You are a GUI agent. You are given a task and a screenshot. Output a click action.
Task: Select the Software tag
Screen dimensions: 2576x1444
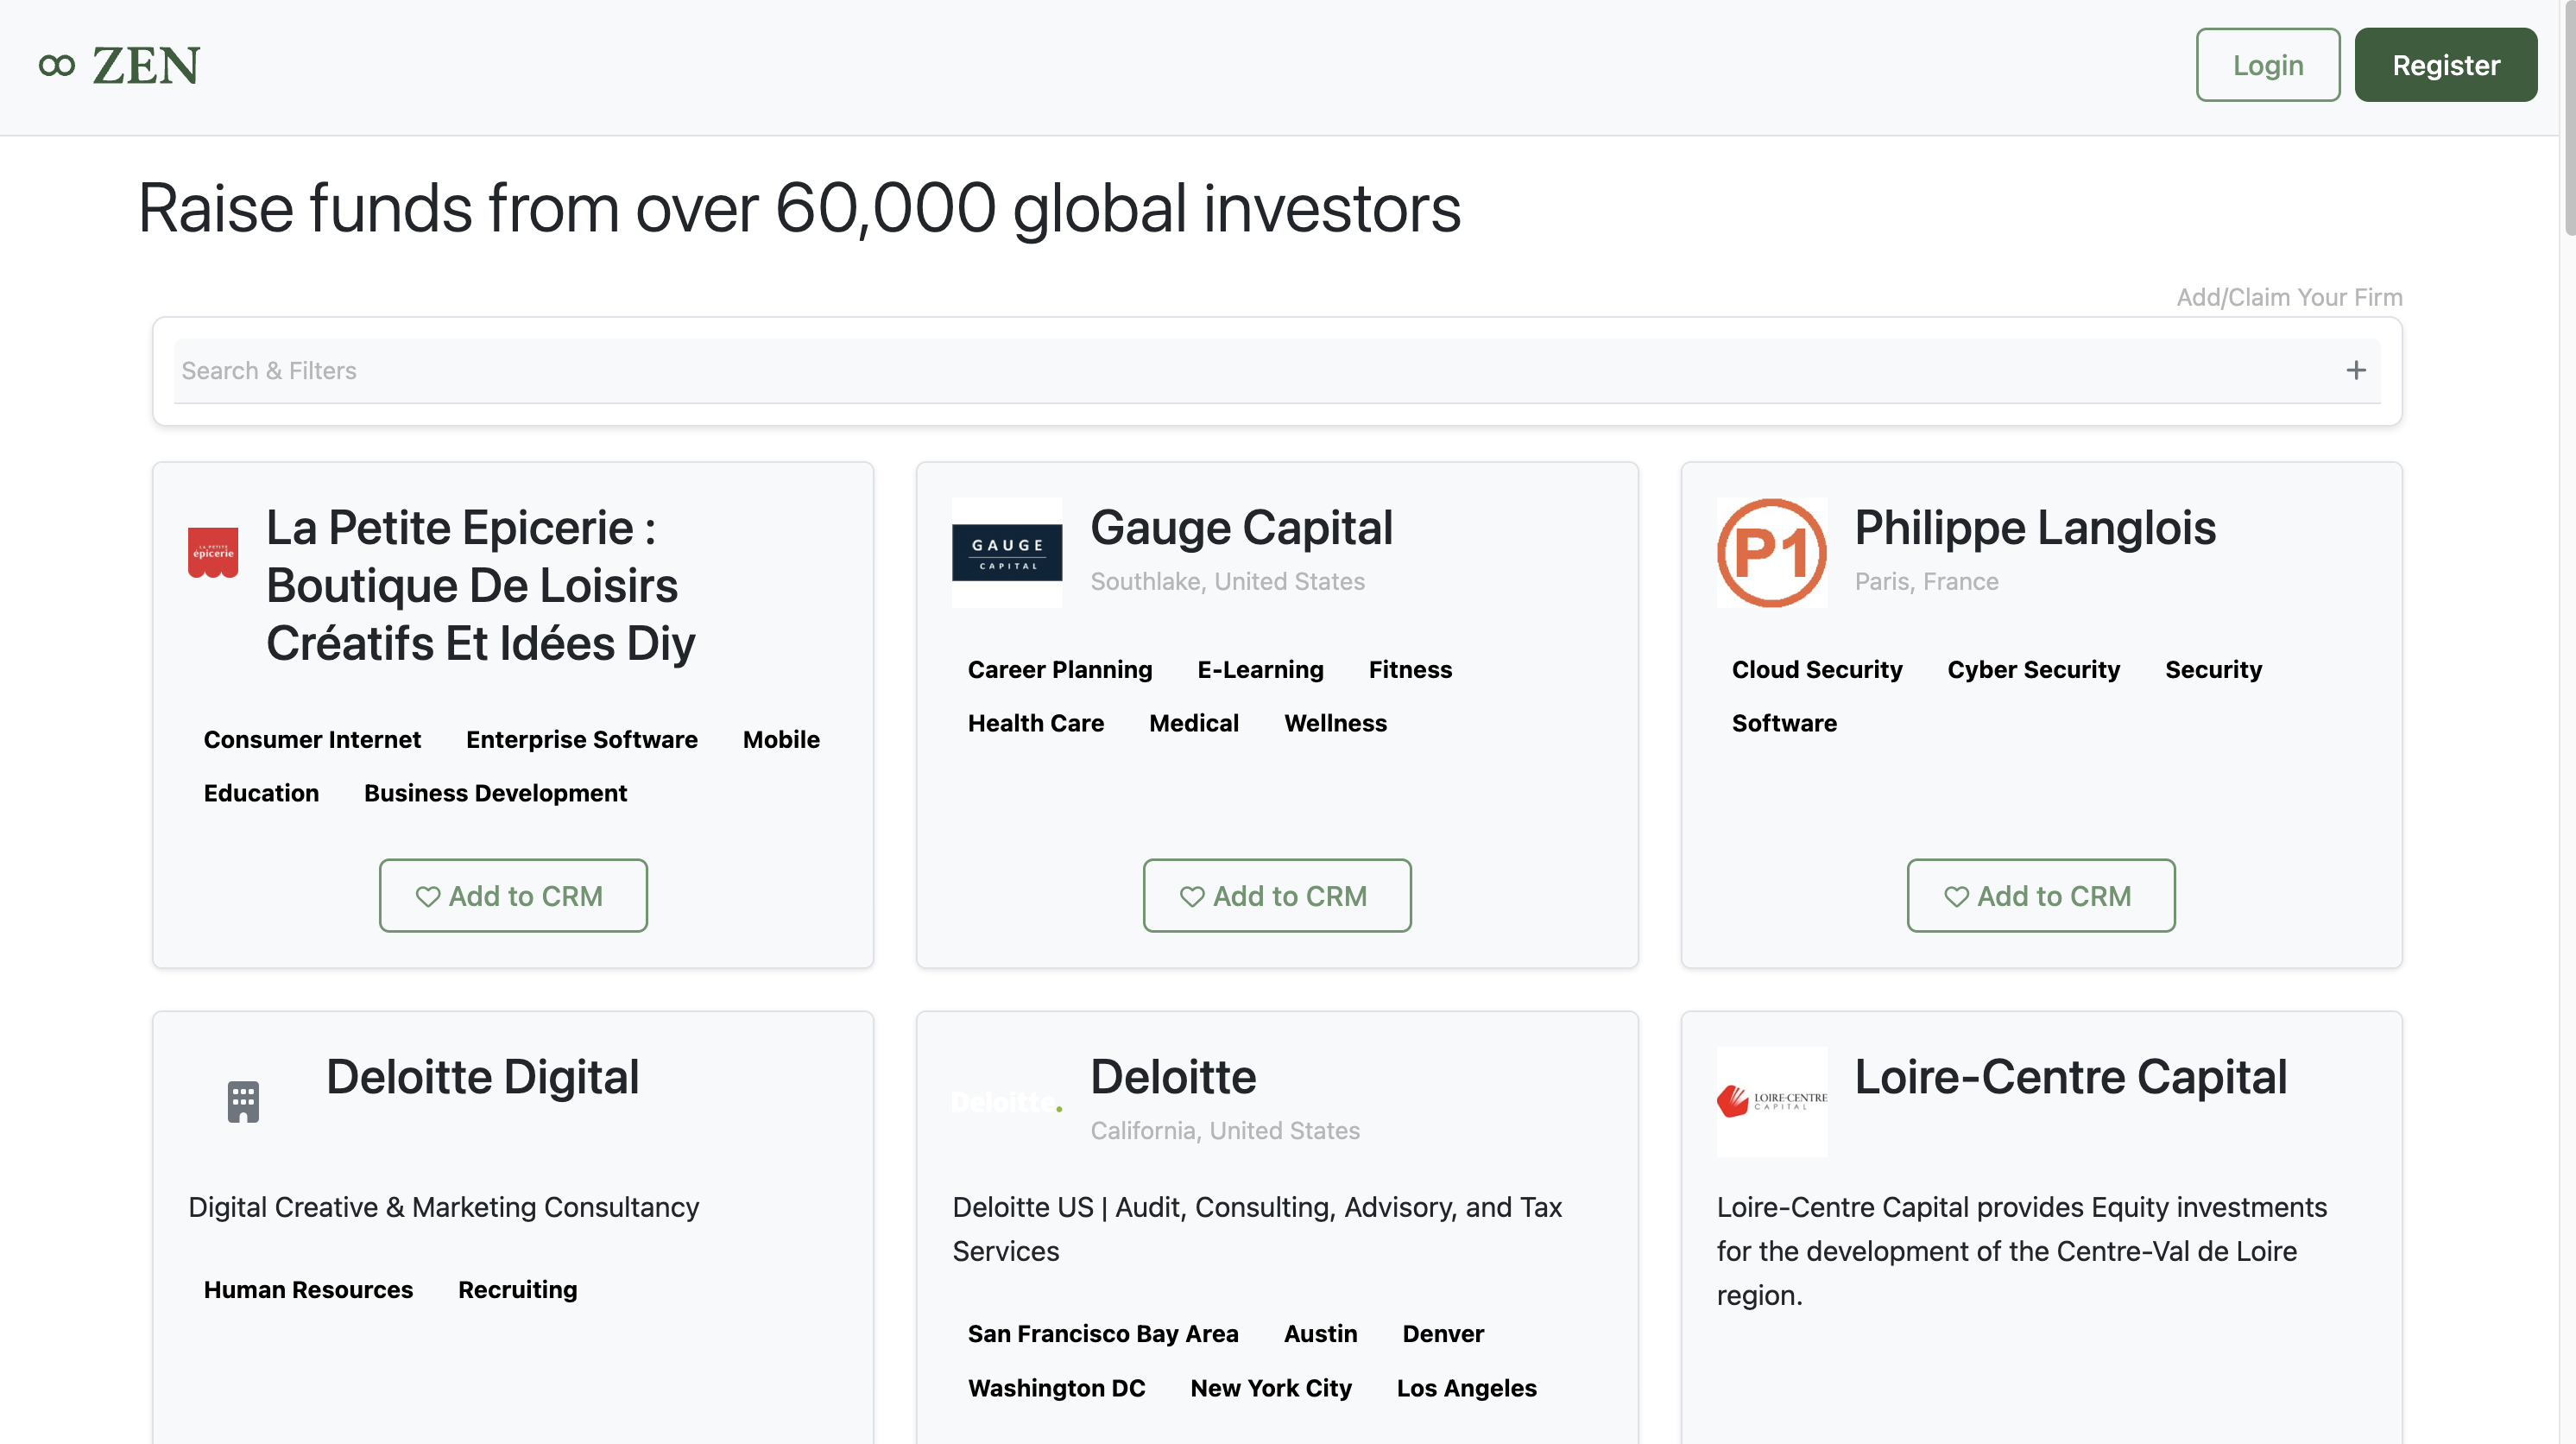(1784, 723)
